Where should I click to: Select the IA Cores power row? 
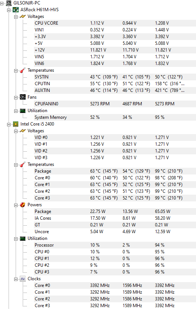point(115,218)
